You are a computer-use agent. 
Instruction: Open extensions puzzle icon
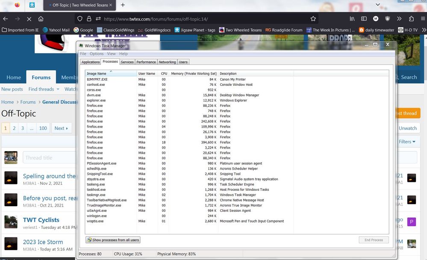(x=411, y=19)
